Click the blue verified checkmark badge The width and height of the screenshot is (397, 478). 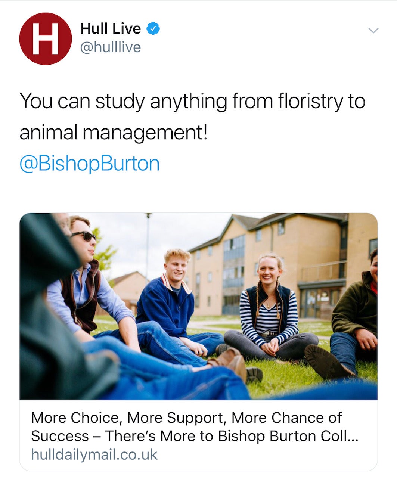153,29
